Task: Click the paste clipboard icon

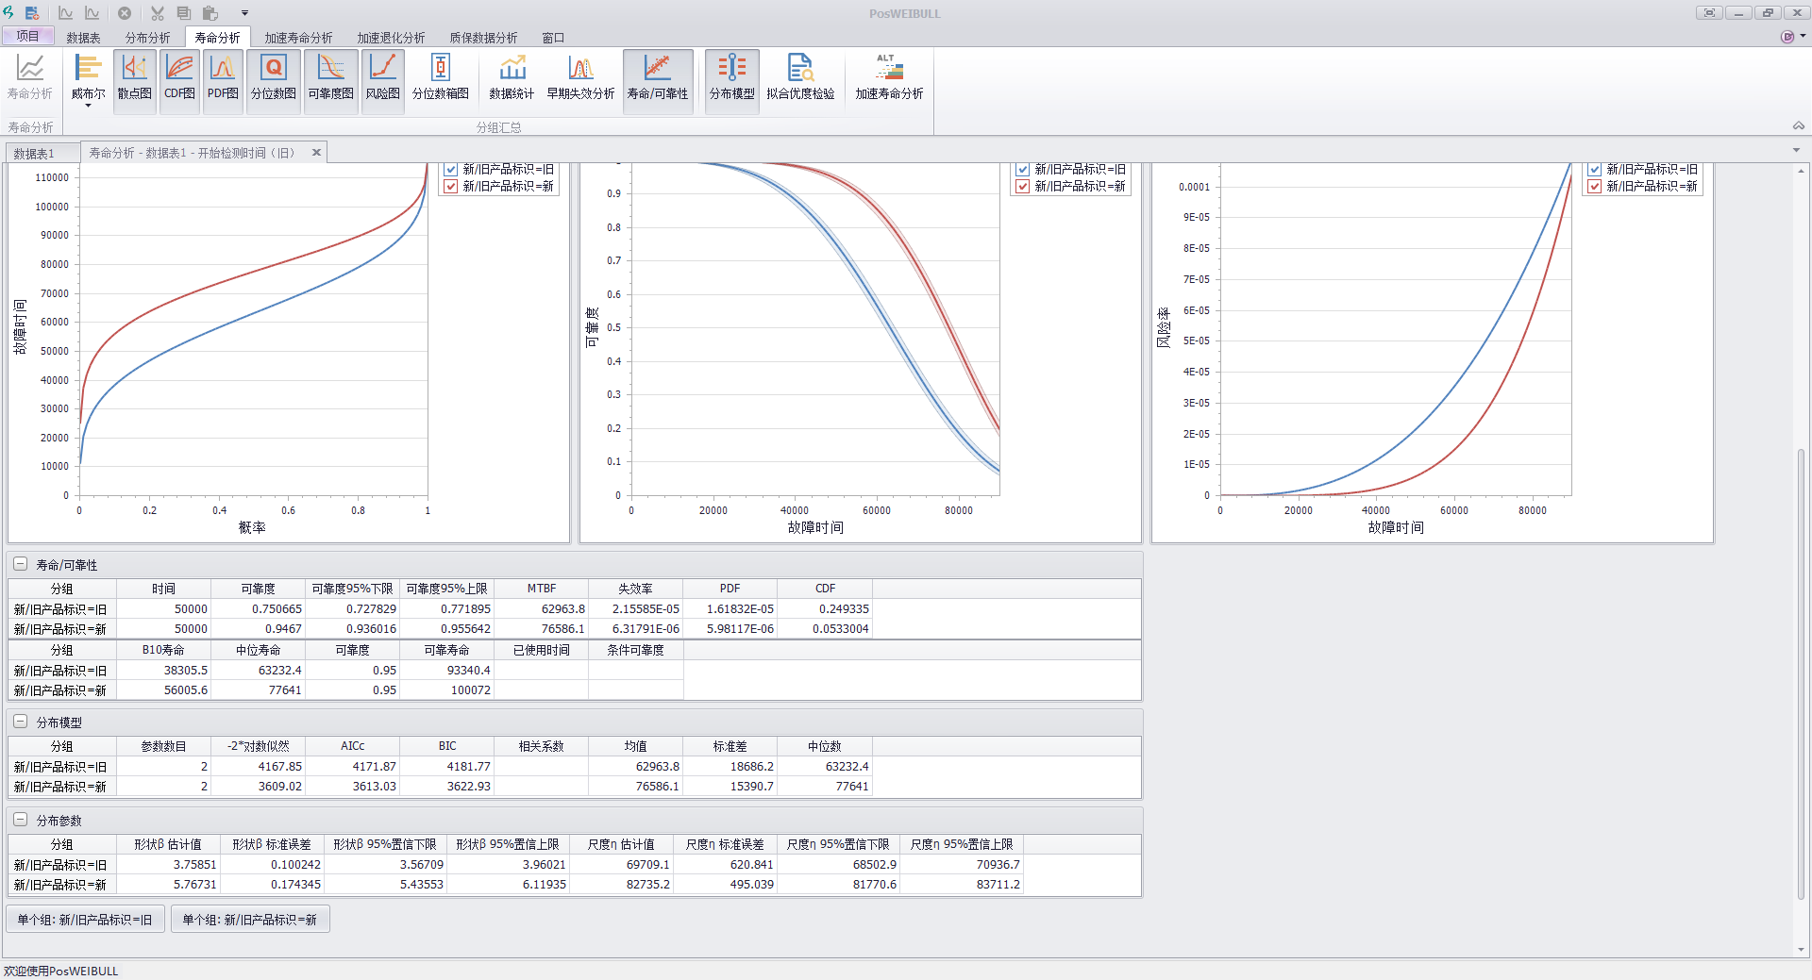Action: [x=210, y=13]
